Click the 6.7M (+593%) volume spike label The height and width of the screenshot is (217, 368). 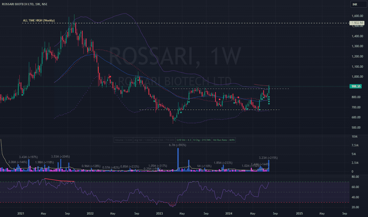click(177, 145)
